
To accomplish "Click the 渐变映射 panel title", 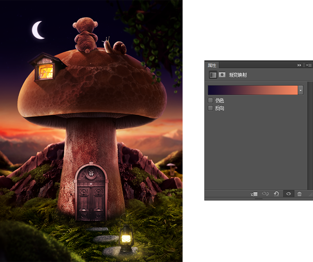I will pyautogui.click(x=238, y=75).
